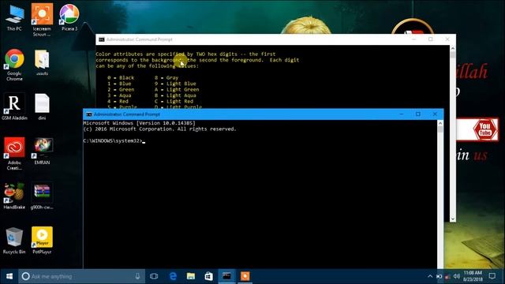Open Icecream Screen Recorder desktop shortcut
Image resolution: width=505 pixels, height=284 pixels.
(42, 20)
